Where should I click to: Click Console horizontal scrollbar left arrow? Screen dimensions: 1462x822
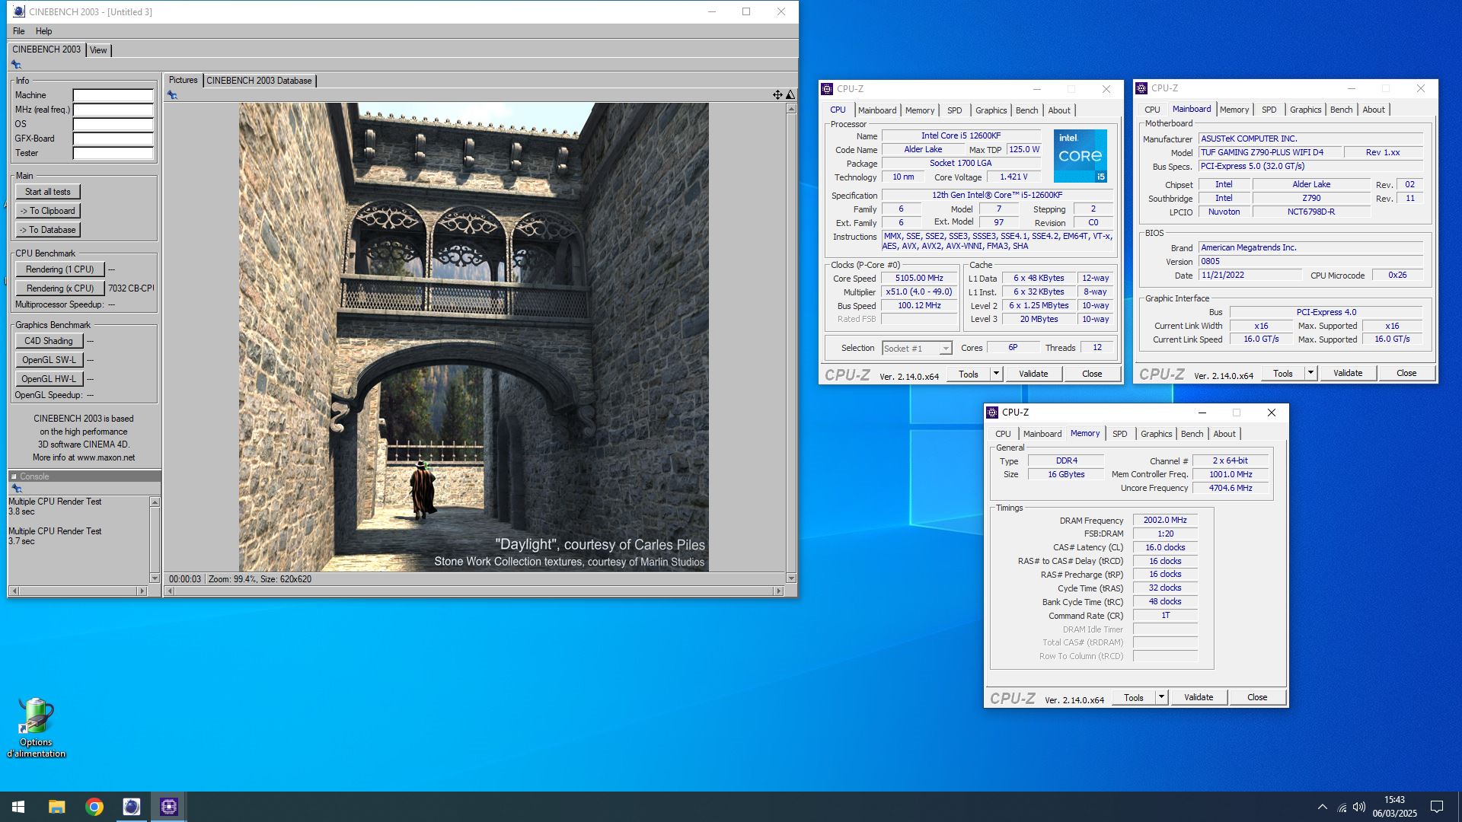click(x=14, y=591)
